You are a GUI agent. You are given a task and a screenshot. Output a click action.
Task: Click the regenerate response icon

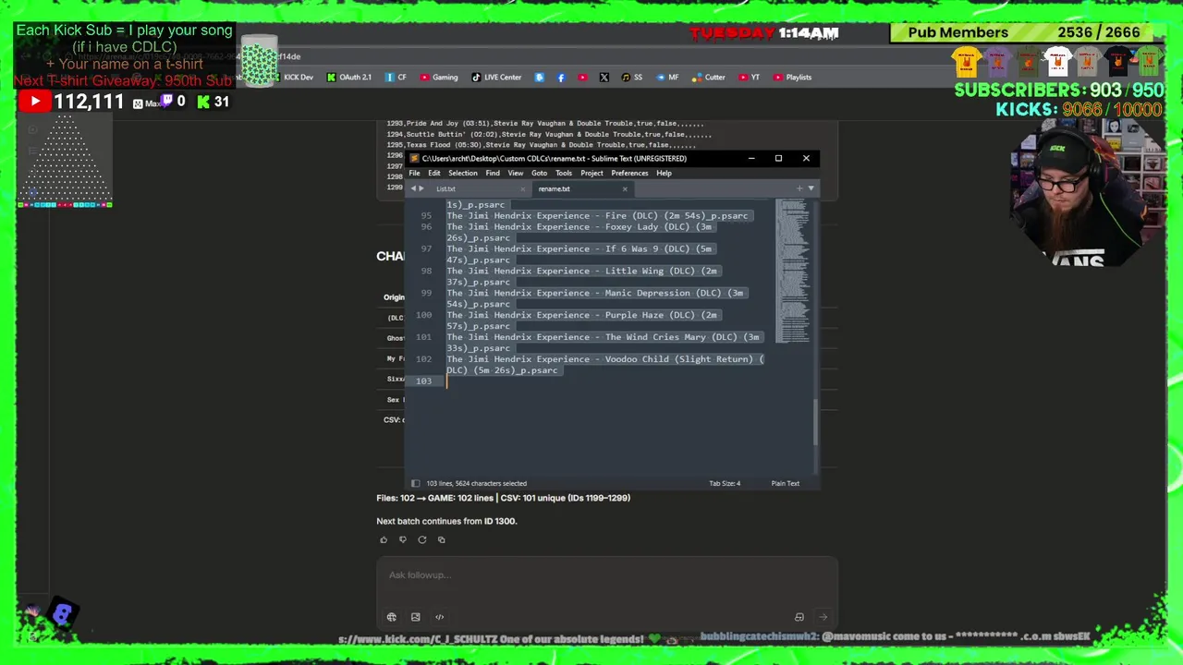pyautogui.click(x=422, y=539)
